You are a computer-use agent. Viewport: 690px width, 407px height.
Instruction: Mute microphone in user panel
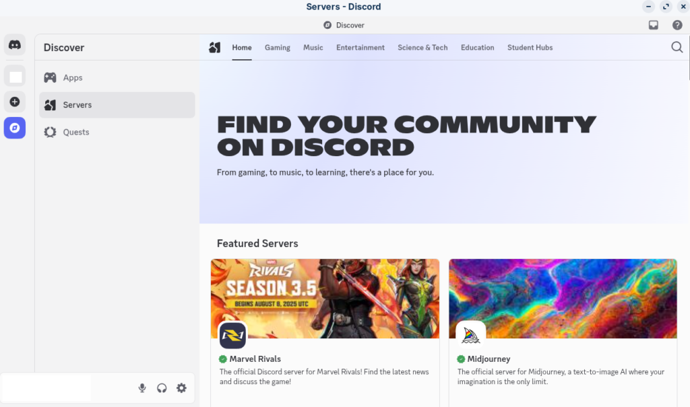(x=142, y=388)
